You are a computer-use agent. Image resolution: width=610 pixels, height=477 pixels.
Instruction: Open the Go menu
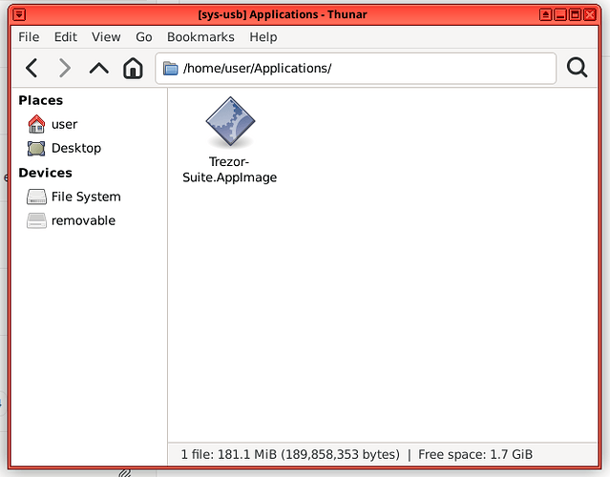[144, 37]
